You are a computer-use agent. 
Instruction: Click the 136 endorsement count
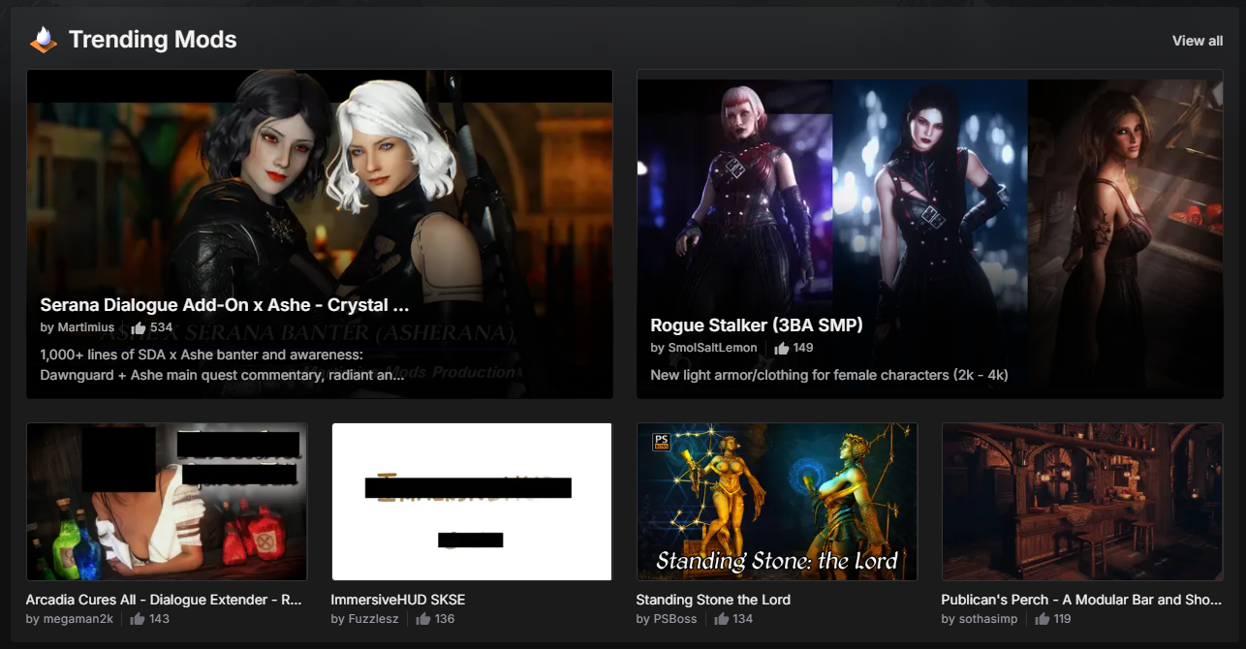pos(444,619)
